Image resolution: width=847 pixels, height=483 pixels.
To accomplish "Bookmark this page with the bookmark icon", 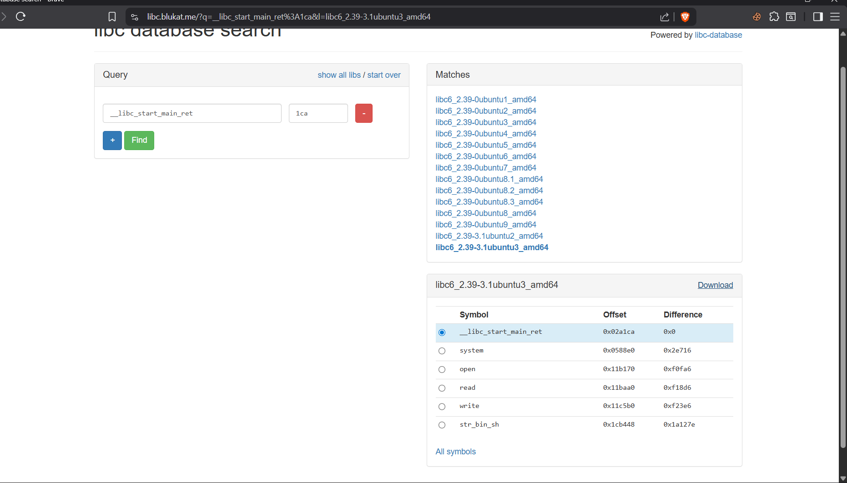I will point(112,17).
